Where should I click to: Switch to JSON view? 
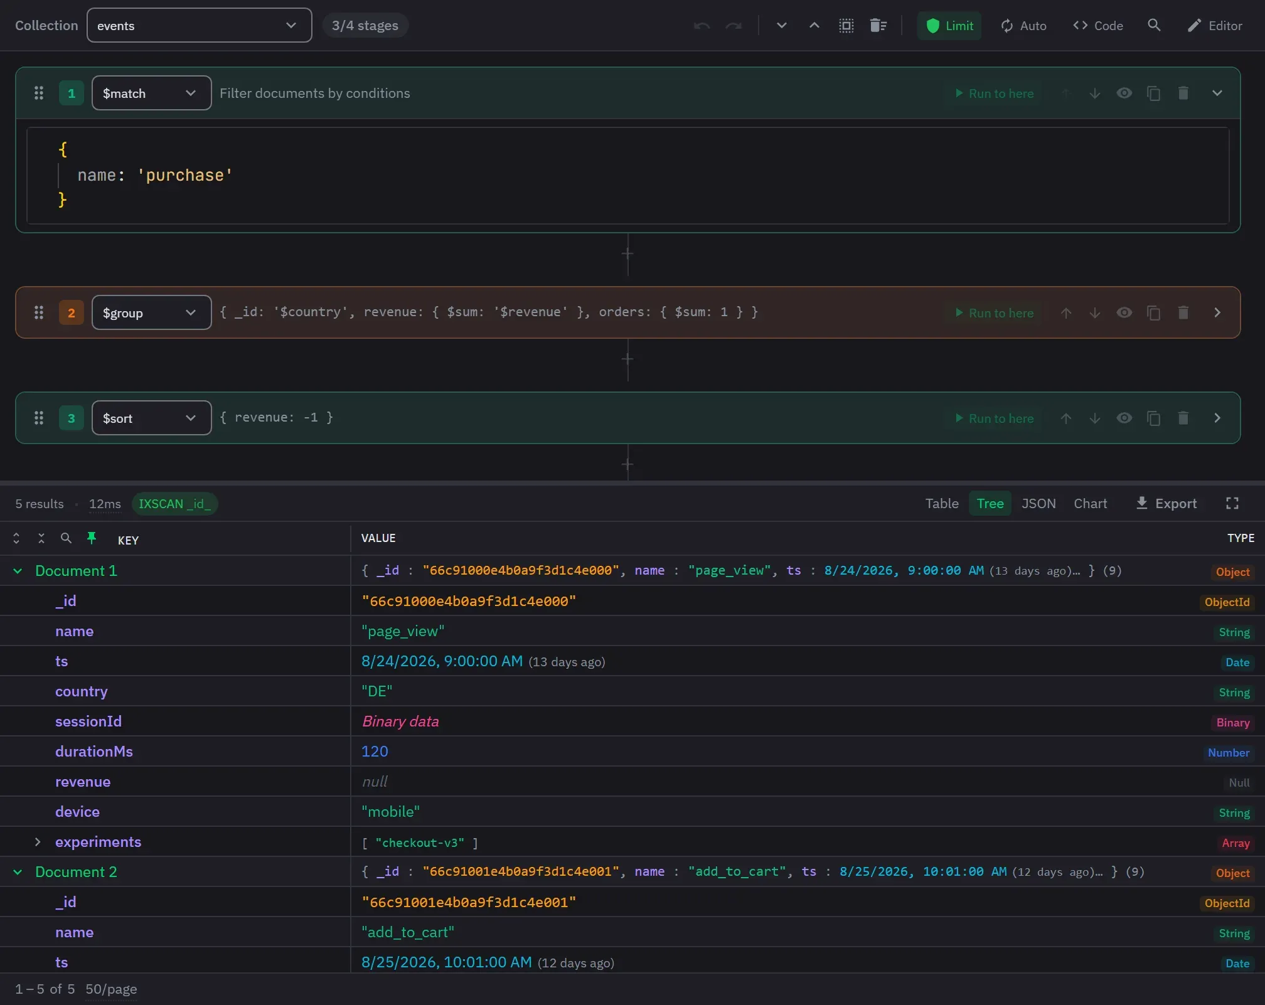coord(1038,504)
